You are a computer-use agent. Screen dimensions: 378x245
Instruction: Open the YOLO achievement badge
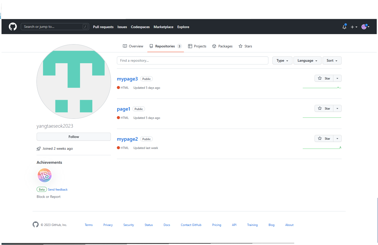(45, 175)
